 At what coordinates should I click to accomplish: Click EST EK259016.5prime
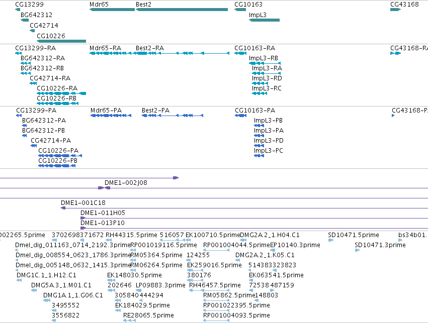click(x=195, y=270)
